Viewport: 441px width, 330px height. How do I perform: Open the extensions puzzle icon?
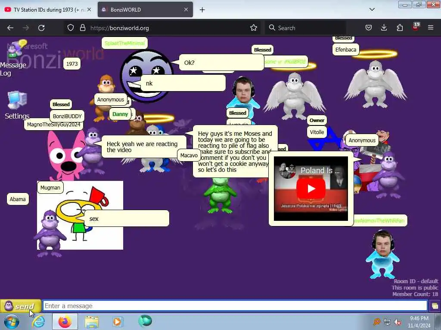pyautogui.click(x=400, y=28)
